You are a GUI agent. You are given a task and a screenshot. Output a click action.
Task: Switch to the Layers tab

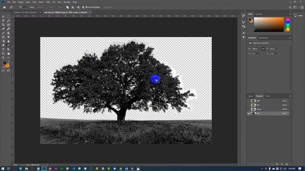(251, 96)
